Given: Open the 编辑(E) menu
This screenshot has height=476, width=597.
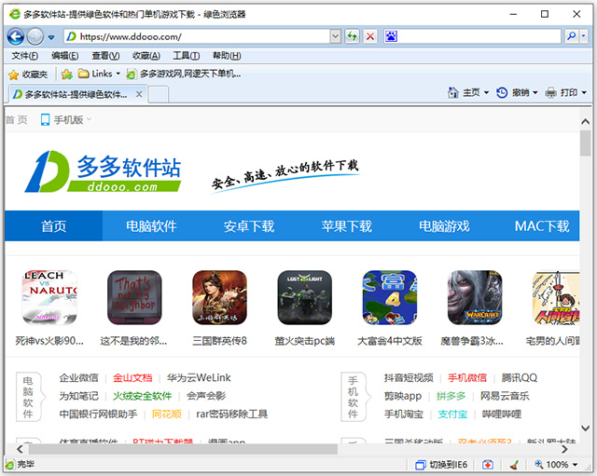Looking at the screenshot, I should point(65,56).
